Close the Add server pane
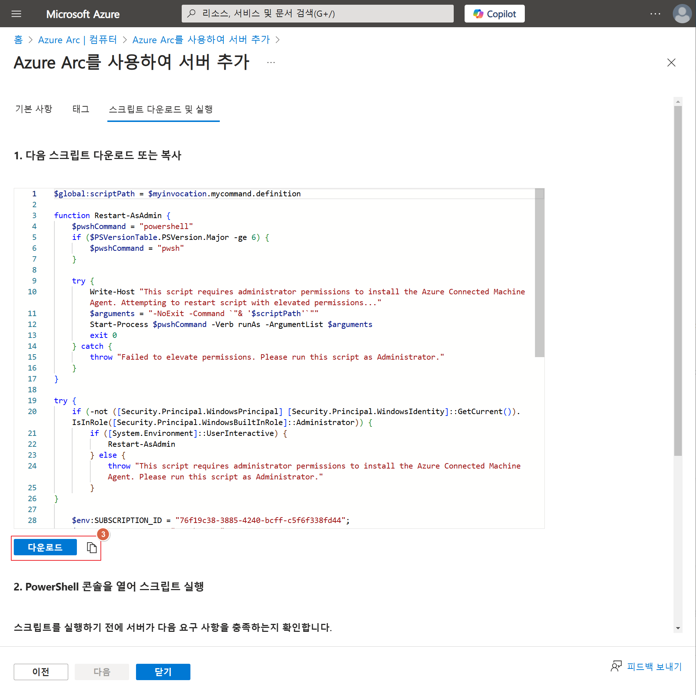Screen dimensions: 696x695 tap(671, 63)
